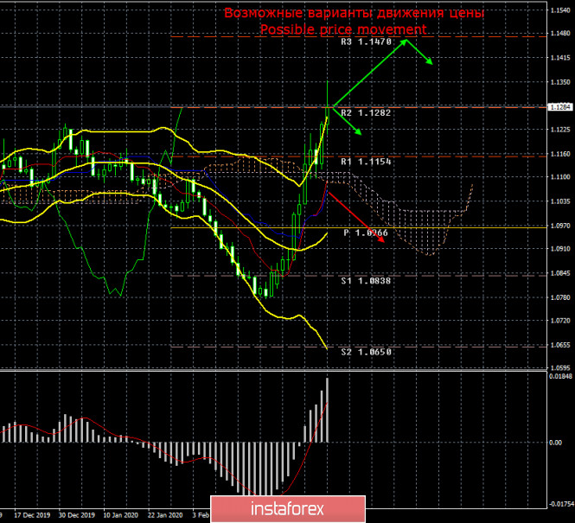Click the R2 1.1282 resistance label

[x=366, y=113]
